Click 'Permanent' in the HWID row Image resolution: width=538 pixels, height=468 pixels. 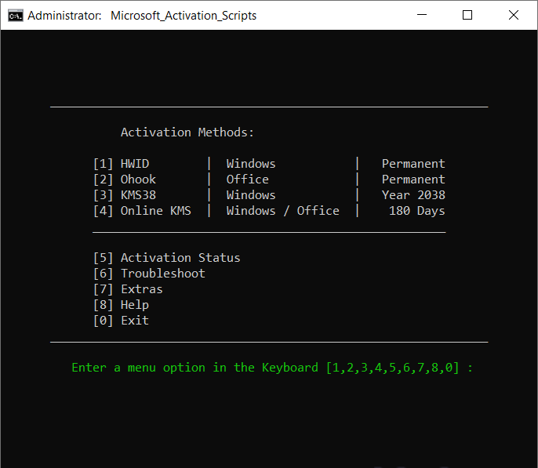[x=413, y=164]
